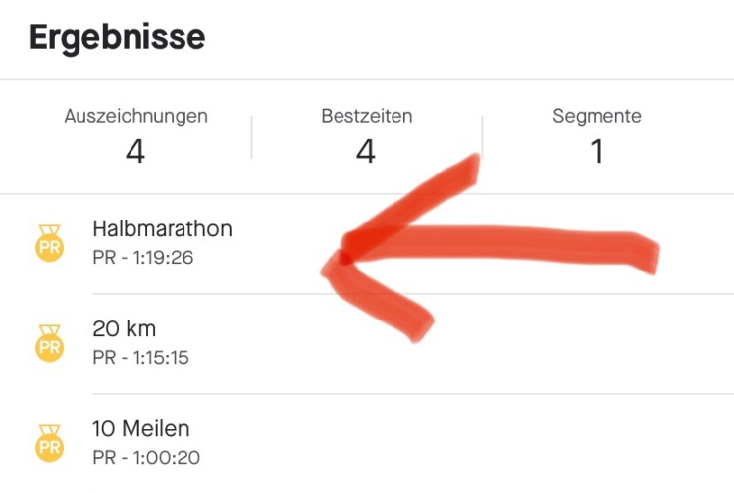Viewport: 734px width, 493px height.
Task: Click the Ergebnisse heading
Action: click(117, 37)
